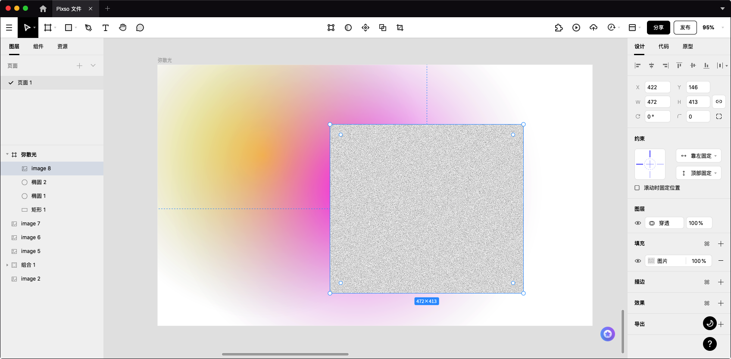Select the Rectangle shape tool
The image size is (731, 359).
pos(68,28)
